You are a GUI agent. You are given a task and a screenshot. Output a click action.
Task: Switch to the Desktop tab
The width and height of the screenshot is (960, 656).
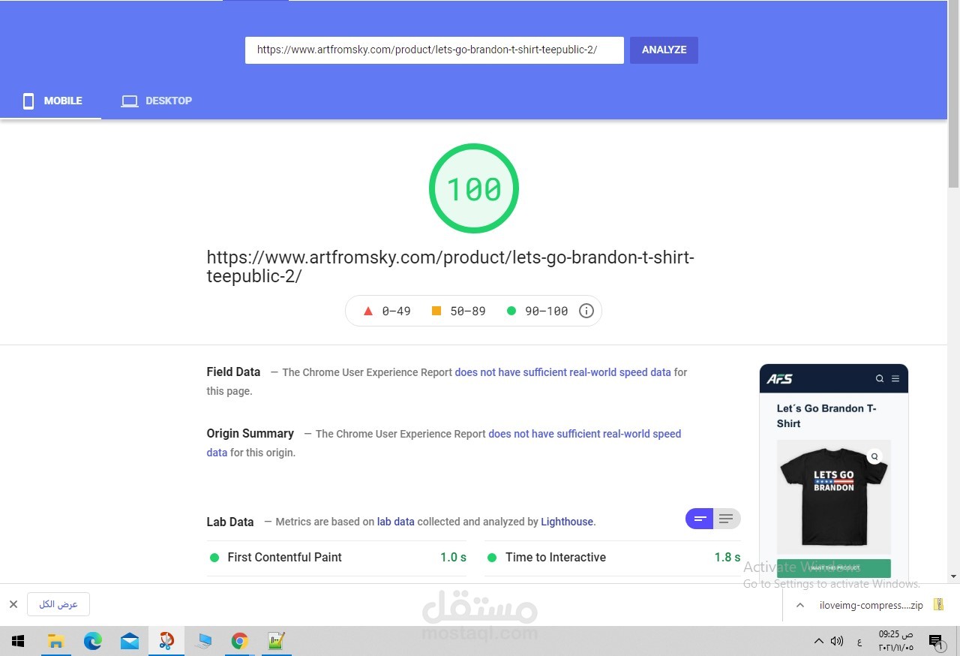[x=157, y=101]
